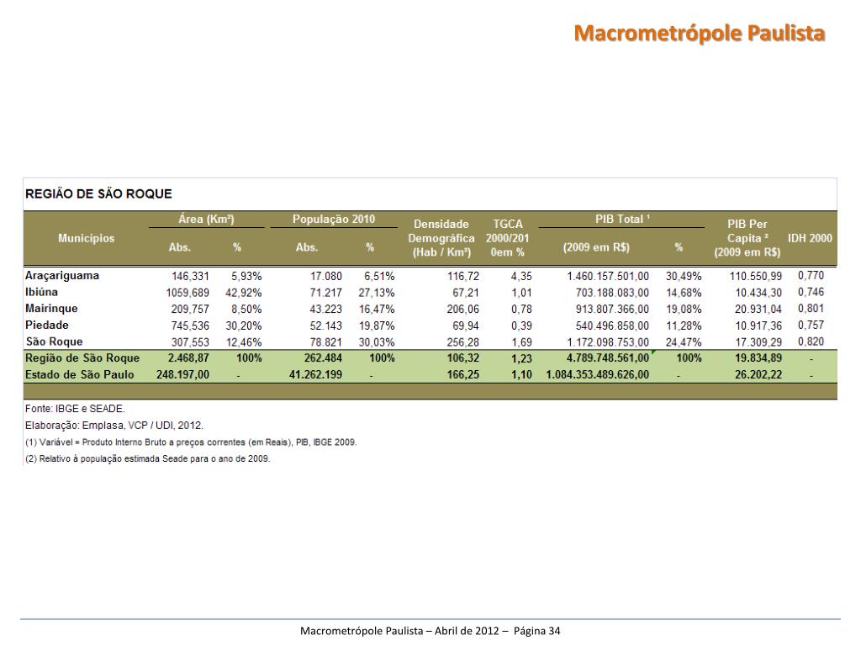This screenshot has height=646, width=861.
Task: Click density value 256,28
Action: [x=463, y=342]
